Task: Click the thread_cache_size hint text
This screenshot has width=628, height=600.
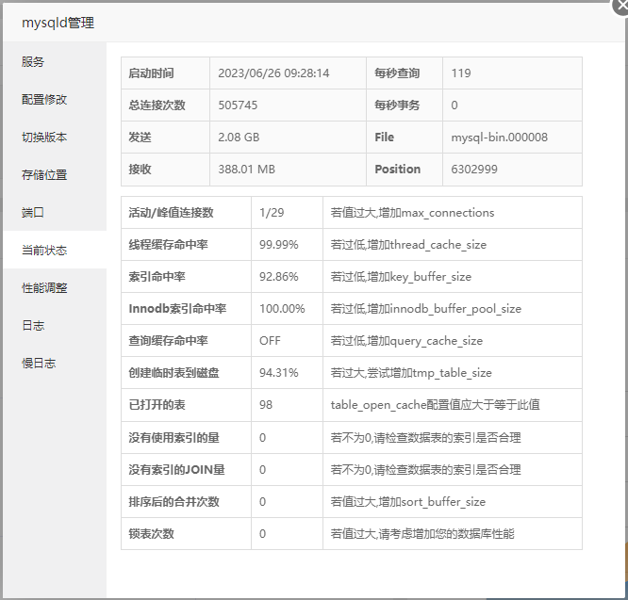Action: [x=408, y=244]
